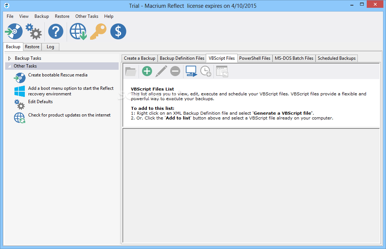Click Check for product updates on the internet
This screenshot has width=386, height=249.
point(69,115)
